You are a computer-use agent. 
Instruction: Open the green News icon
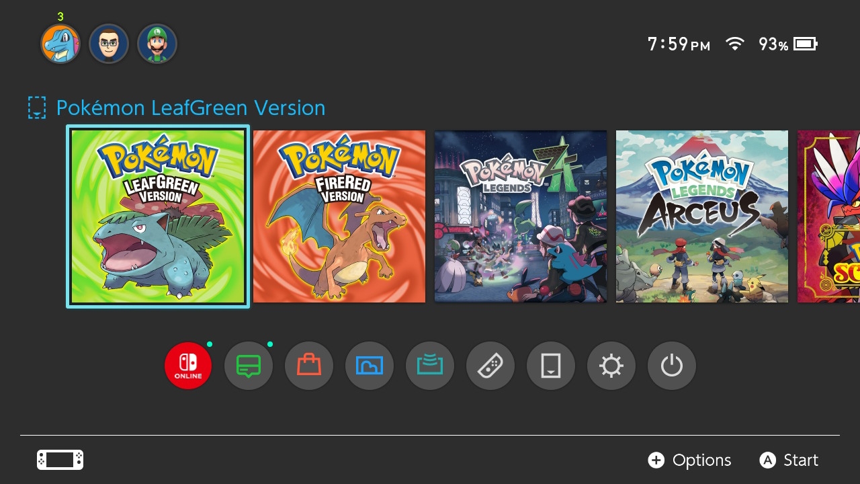249,366
